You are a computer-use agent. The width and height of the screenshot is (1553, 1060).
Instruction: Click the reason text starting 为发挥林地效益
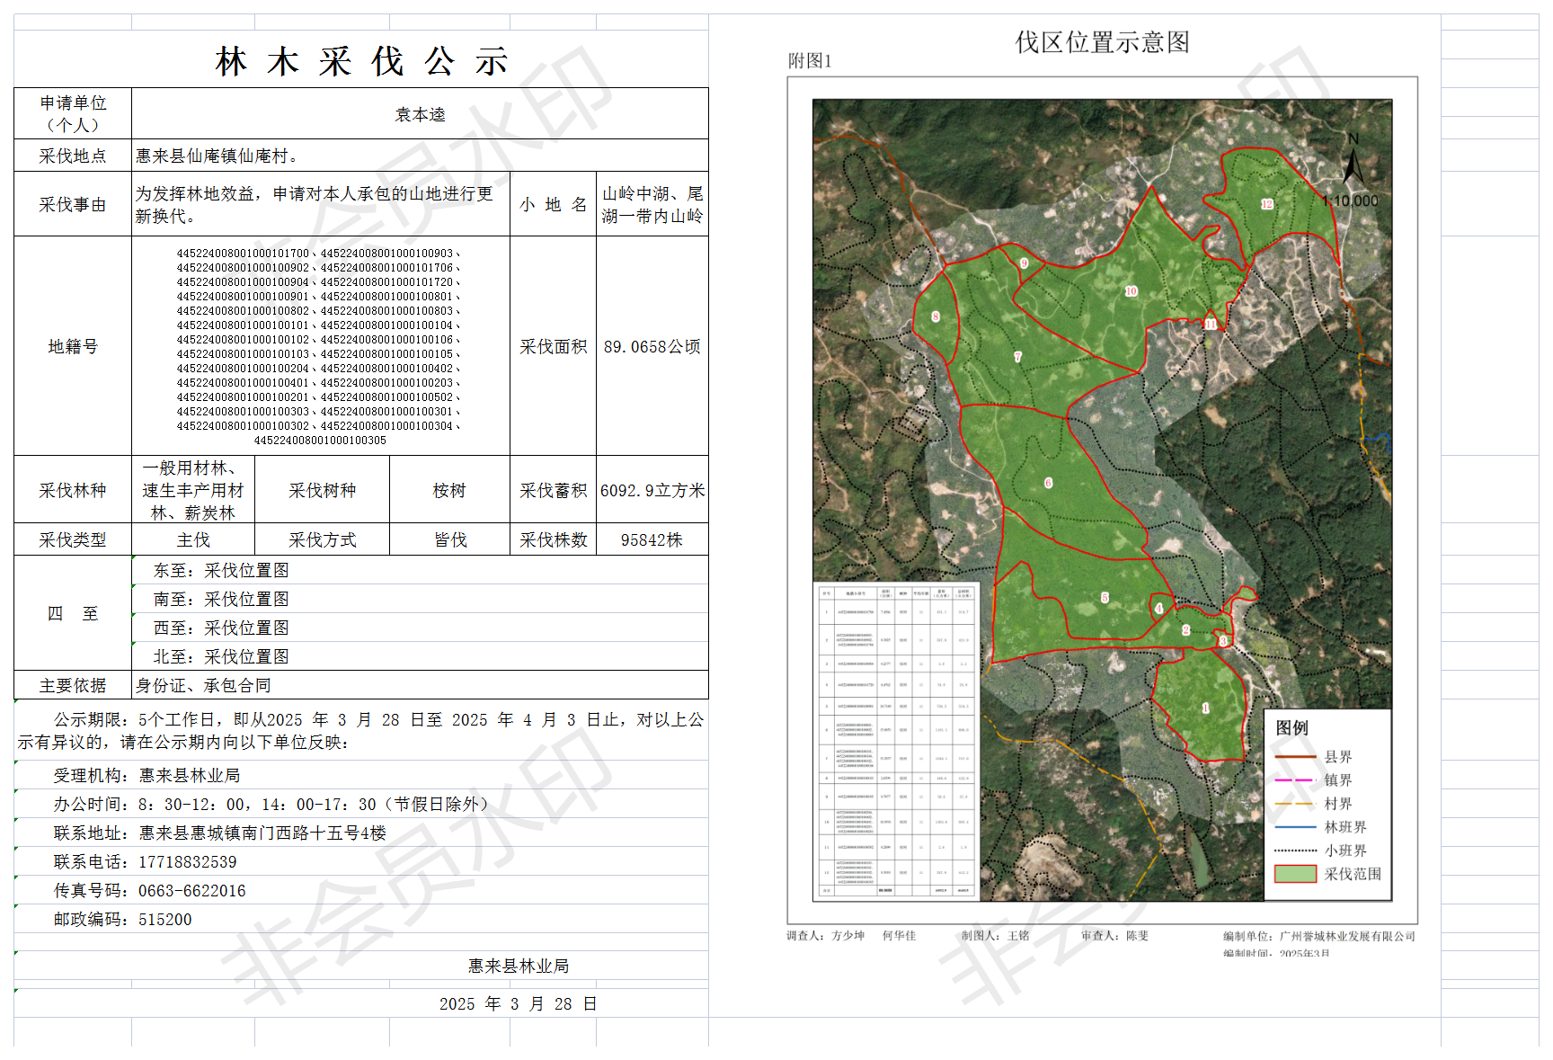click(321, 204)
